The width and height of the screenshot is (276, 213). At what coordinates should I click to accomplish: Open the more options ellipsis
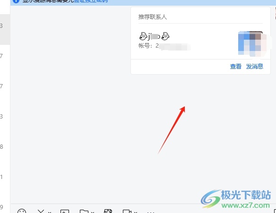point(151,212)
